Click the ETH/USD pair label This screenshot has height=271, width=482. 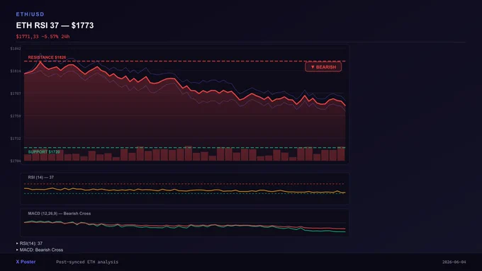click(x=30, y=14)
